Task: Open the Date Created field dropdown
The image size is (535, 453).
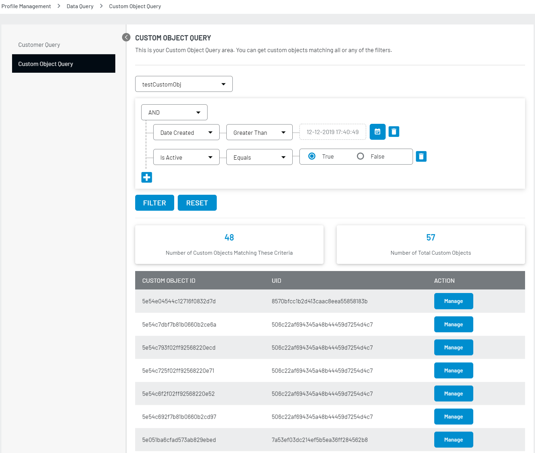Action: pos(186,132)
